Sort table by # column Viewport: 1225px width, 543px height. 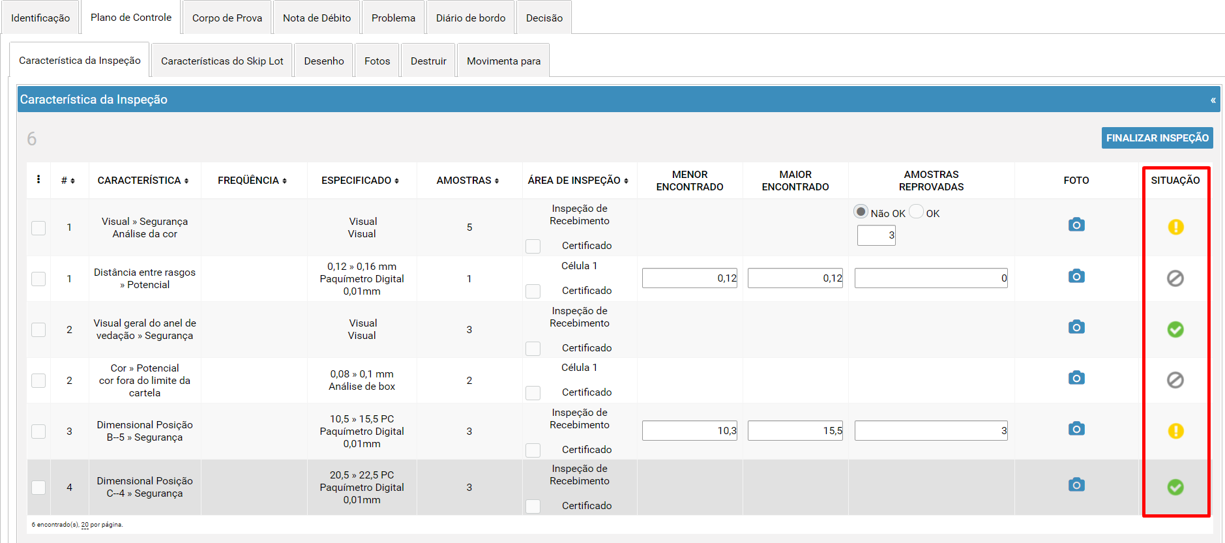click(x=68, y=181)
